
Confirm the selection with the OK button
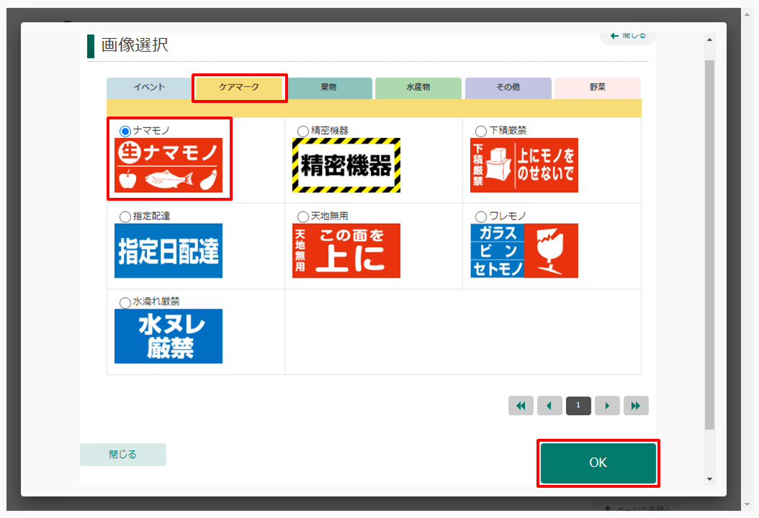[598, 463]
